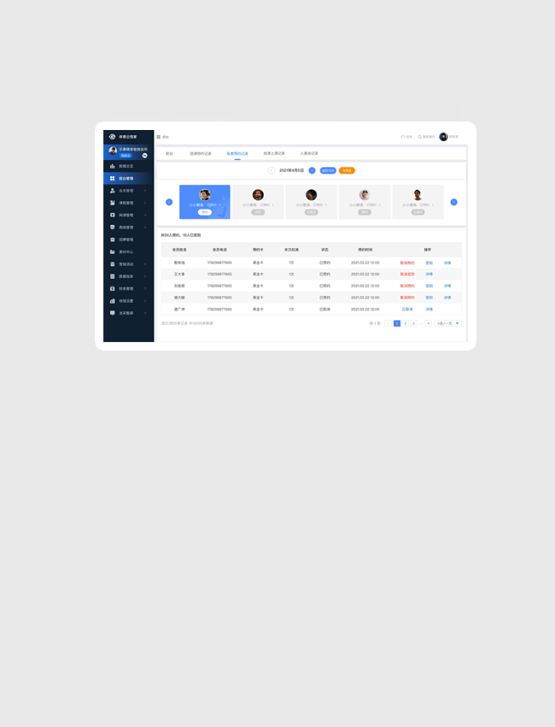Image resolution: width=555 pixels, height=727 pixels.
Task: Select the 私教预约记录 tab
Action: coord(237,153)
